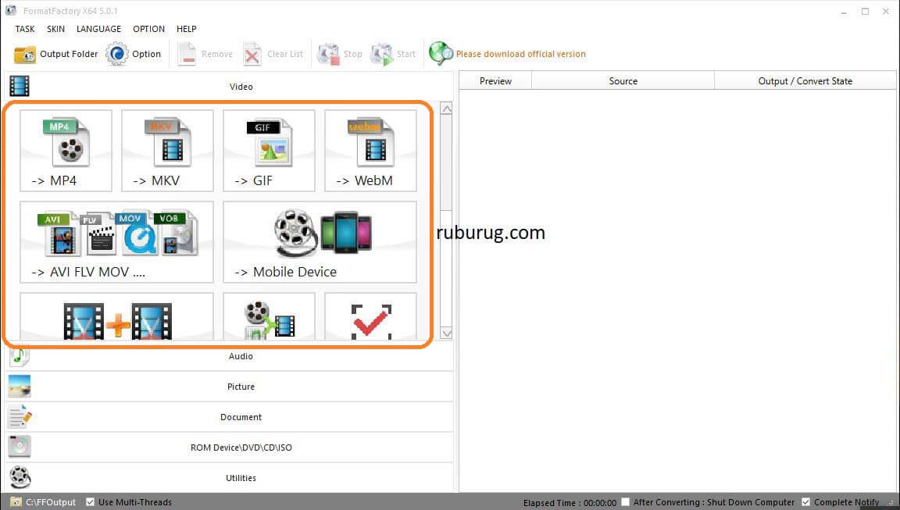Maximize the FormatFactory window

tap(865, 11)
